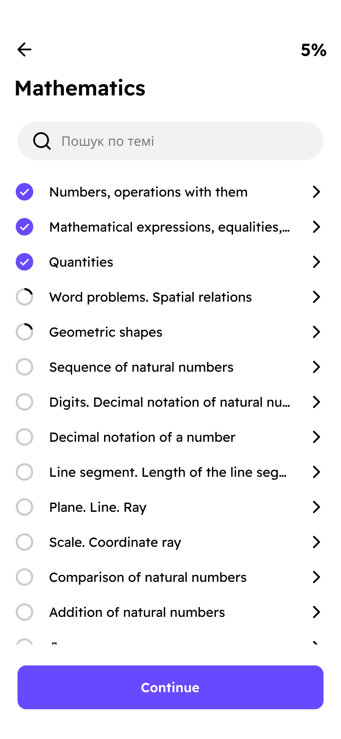The image size is (341, 739).
Task: Expand the Scale. Coordinate ray chevron
Action: 317,542
